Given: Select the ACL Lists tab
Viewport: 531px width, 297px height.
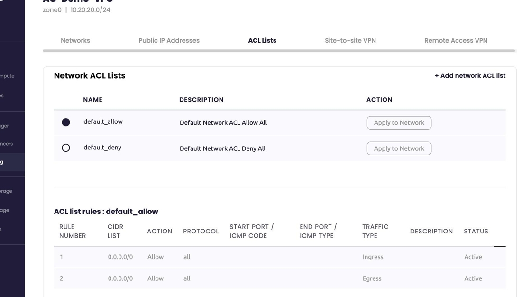Looking at the screenshot, I should (x=262, y=41).
